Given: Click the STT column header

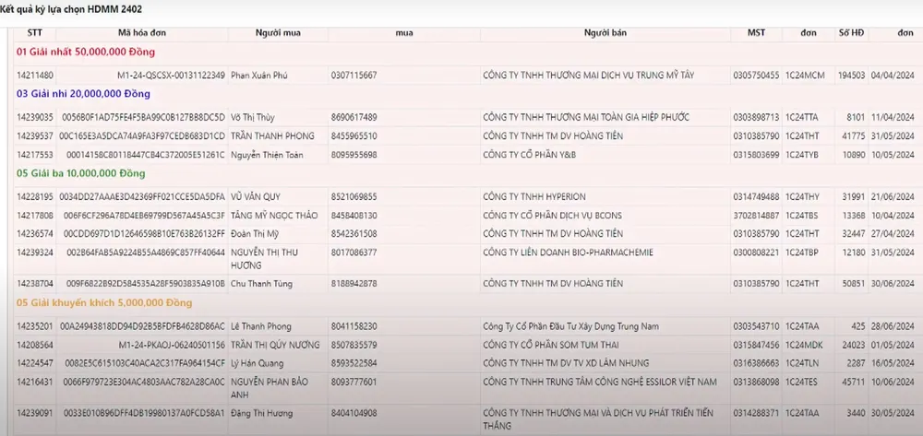Looking at the screenshot, I should (35, 33).
